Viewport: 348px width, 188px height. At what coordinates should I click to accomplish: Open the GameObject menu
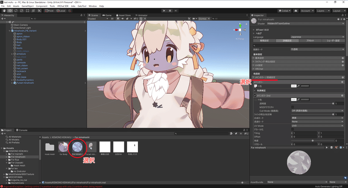pos(27,6)
